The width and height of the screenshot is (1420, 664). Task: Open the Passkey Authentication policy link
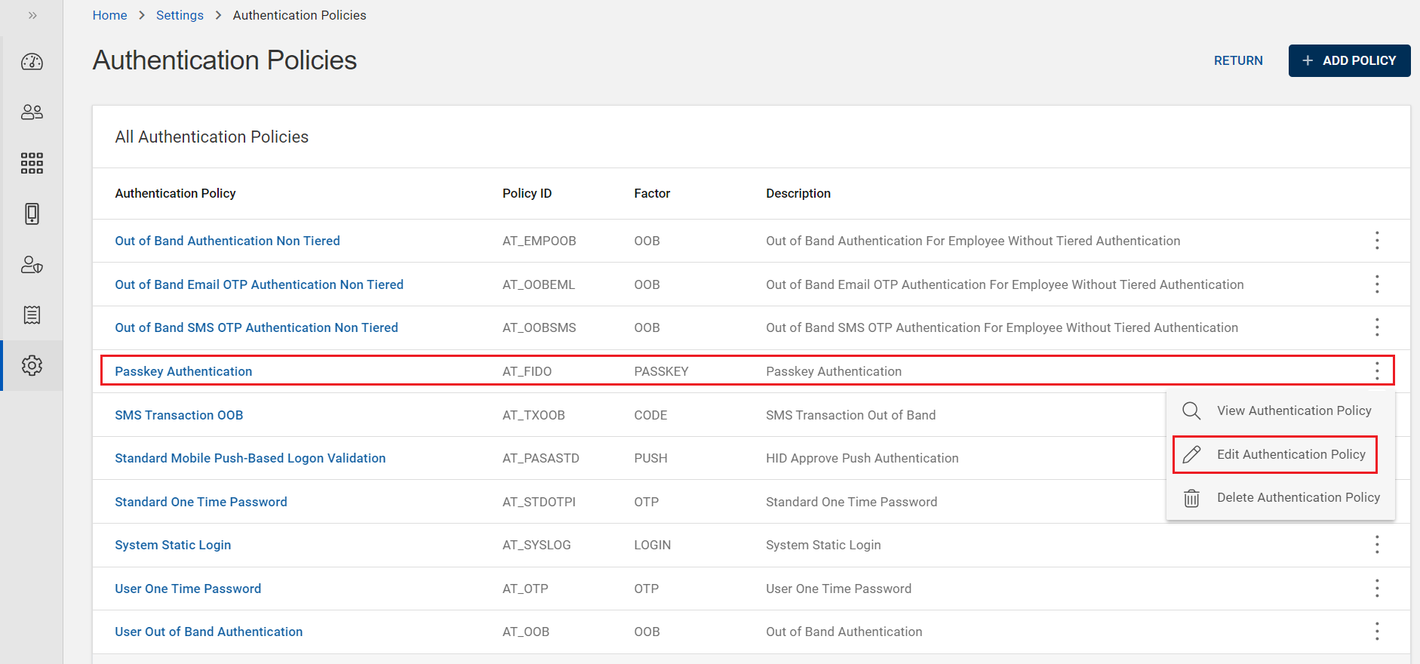tap(183, 371)
